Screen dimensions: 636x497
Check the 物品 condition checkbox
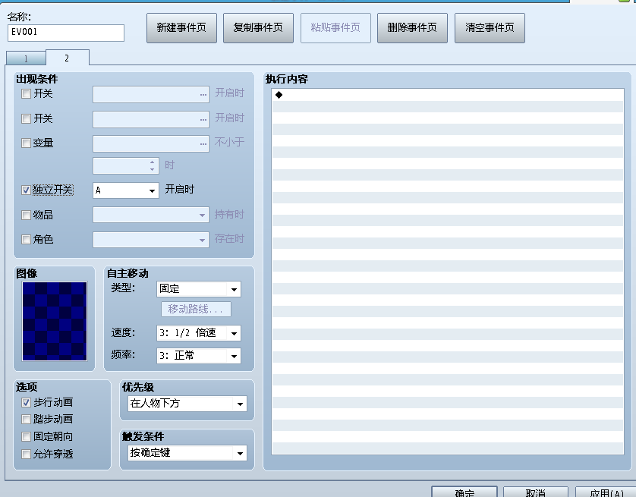tap(26, 215)
